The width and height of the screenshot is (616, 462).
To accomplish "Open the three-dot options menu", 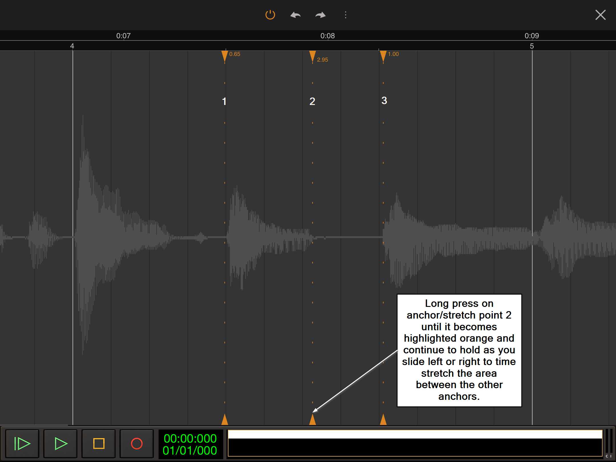I will pyautogui.click(x=346, y=15).
